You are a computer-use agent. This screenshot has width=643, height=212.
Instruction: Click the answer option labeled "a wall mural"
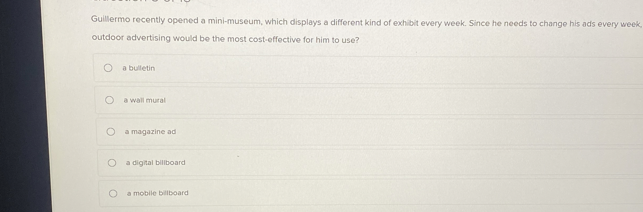tap(144, 100)
